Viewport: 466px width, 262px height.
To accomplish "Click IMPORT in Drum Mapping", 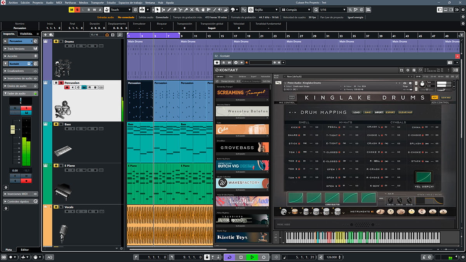I will [379, 112].
